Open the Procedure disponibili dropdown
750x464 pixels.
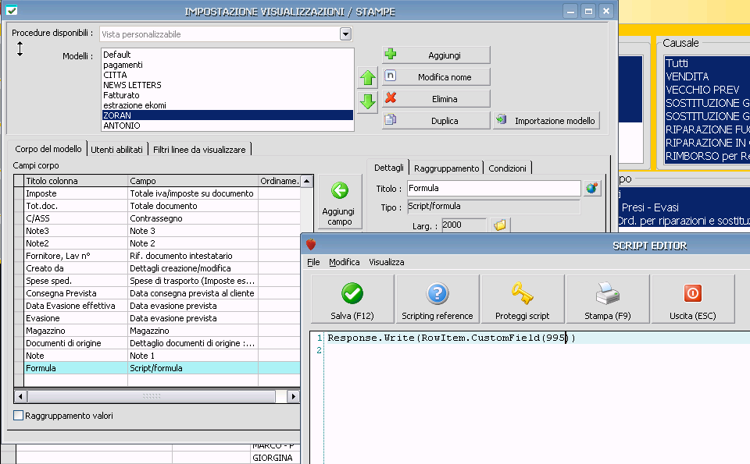345,34
